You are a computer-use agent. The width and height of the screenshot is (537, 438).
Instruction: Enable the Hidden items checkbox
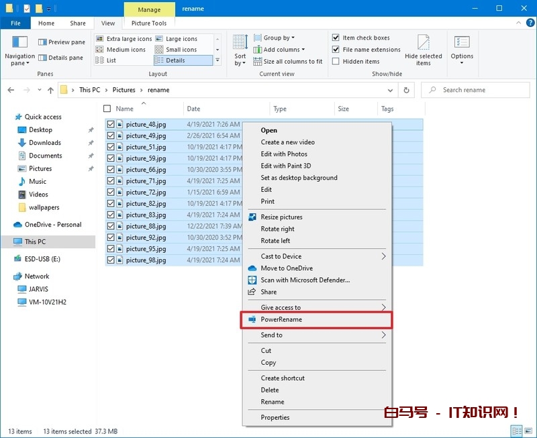(x=336, y=61)
